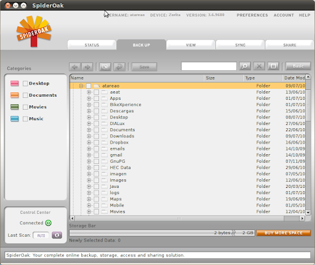Click the search text input field
The height and width of the screenshot is (265, 315).
pyautogui.click(x=209, y=66)
